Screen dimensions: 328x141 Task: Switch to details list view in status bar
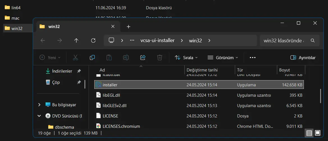click(309, 133)
